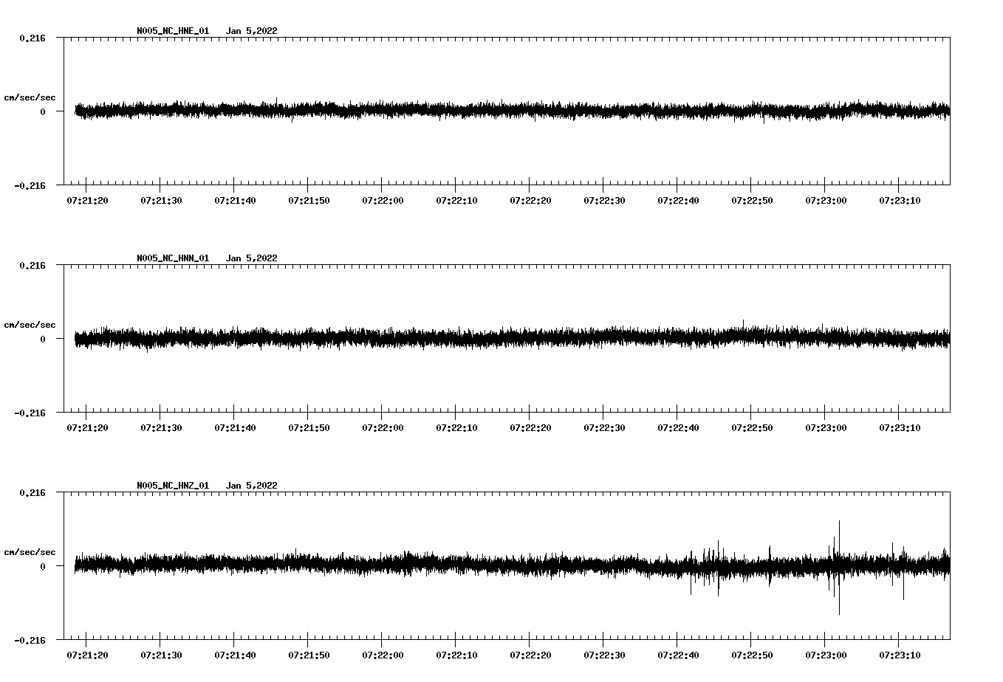This screenshot has width=1003, height=682.
Task: Pick the 07:22:40 time label under HNZ plot
Action: 678,655
